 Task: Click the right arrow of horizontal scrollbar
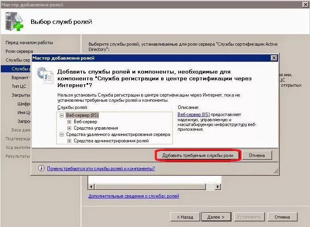click(218, 186)
